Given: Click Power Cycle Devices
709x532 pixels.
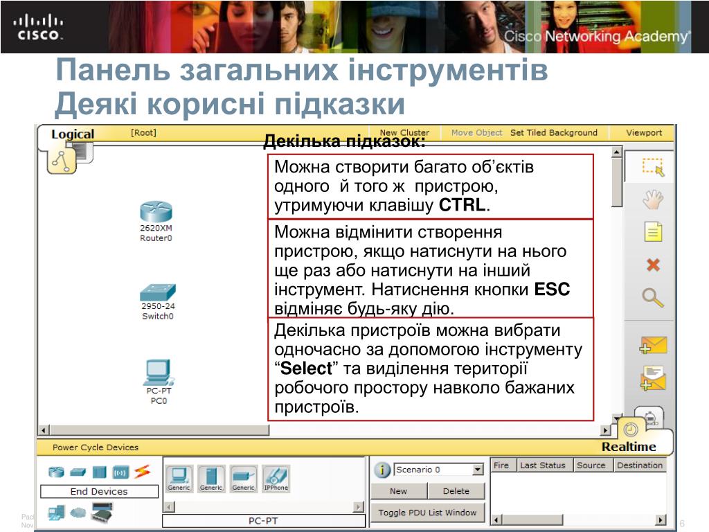Looking at the screenshot, I should click(96, 447).
